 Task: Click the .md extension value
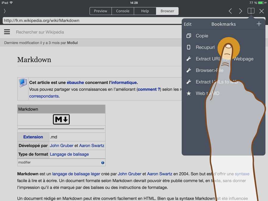(54, 137)
